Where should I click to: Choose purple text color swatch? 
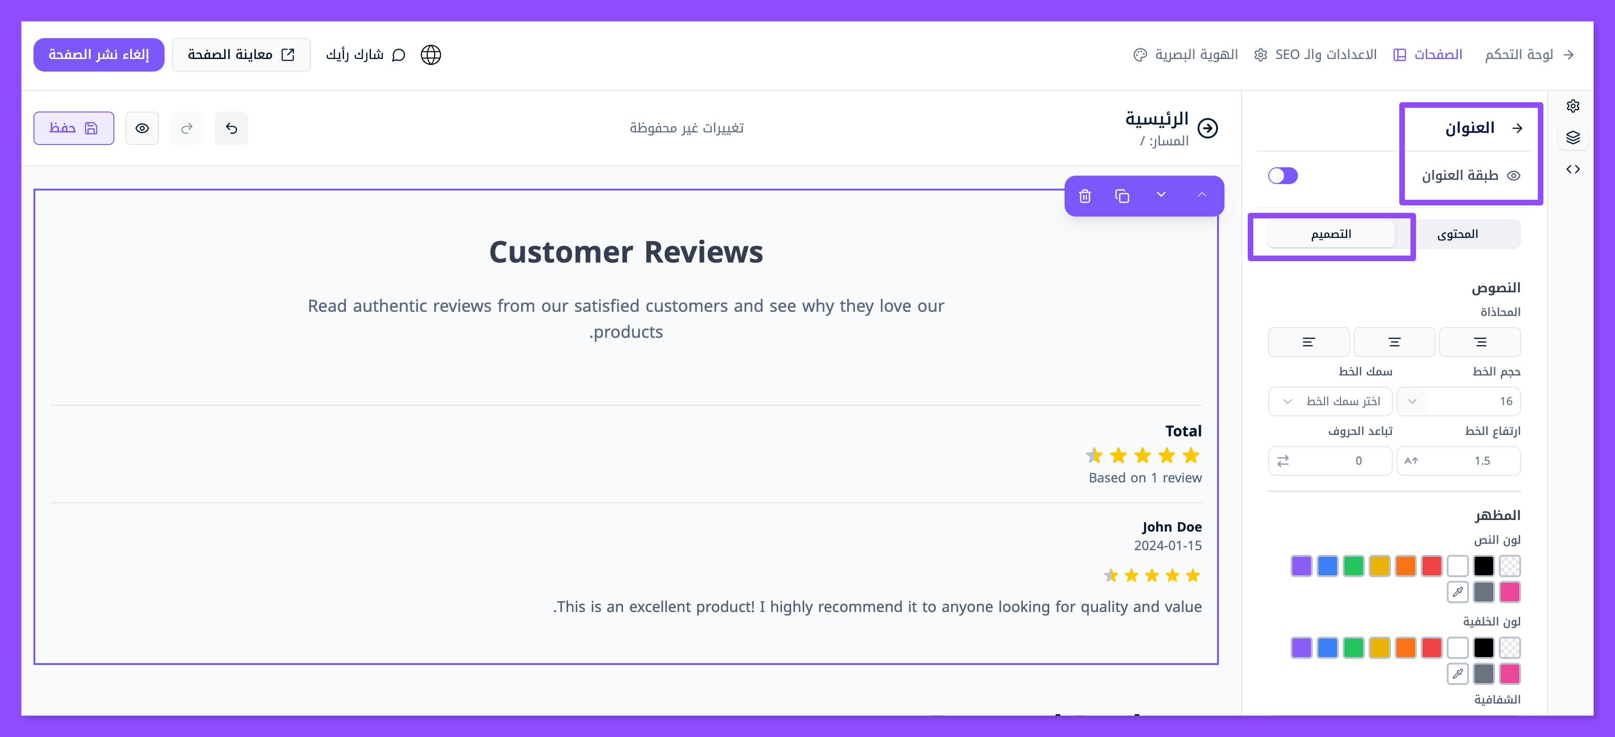click(1302, 566)
